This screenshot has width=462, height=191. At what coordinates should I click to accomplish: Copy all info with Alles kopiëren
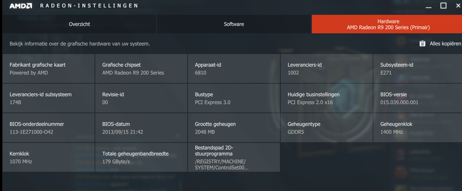440,44
